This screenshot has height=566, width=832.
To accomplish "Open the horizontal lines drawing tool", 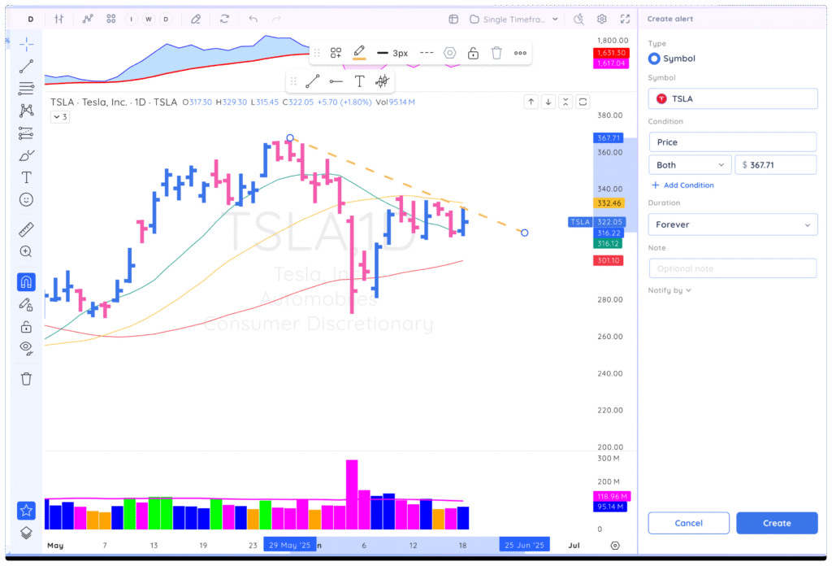I will click(26, 88).
